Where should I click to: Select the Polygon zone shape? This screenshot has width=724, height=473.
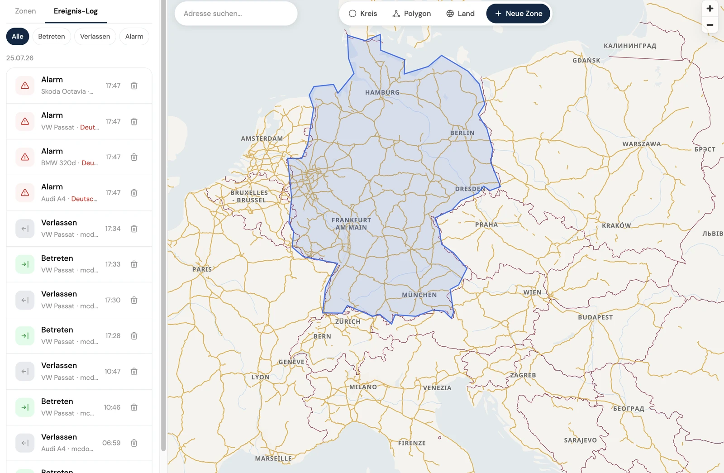[412, 14]
